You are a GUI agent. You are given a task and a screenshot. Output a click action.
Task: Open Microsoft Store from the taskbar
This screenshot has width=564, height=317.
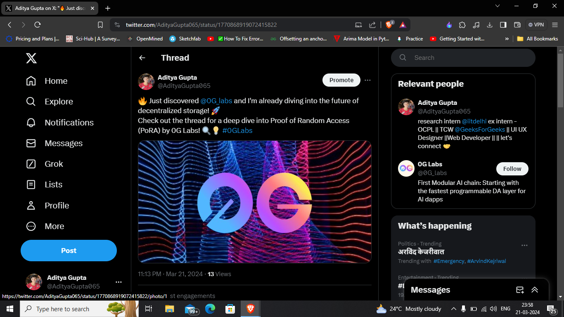point(230,309)
